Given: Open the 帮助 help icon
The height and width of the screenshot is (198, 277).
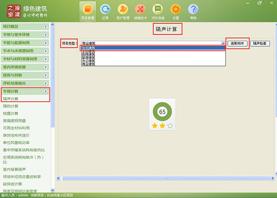Looking at the screenshot, I should tap(193, 12).
